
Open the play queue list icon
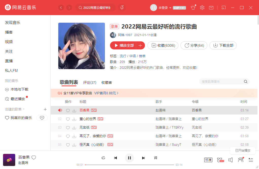(x=251, y=160)
